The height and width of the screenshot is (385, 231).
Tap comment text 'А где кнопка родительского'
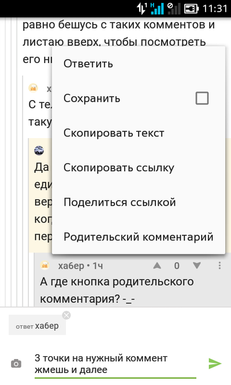point(117,282)
